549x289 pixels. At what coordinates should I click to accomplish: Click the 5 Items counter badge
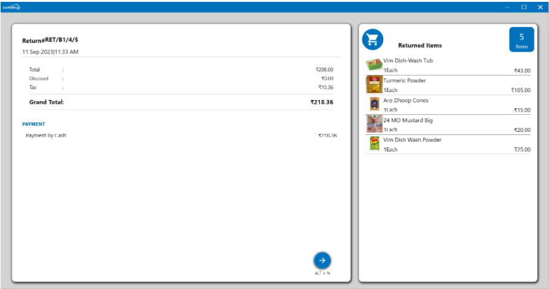[521, 40]
